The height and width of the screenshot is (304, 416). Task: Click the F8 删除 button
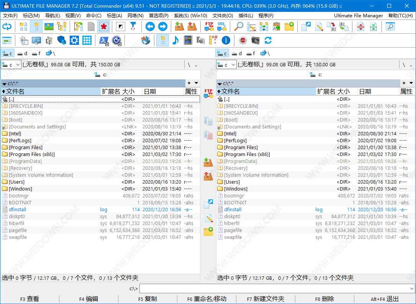click(x=324, y=299)
